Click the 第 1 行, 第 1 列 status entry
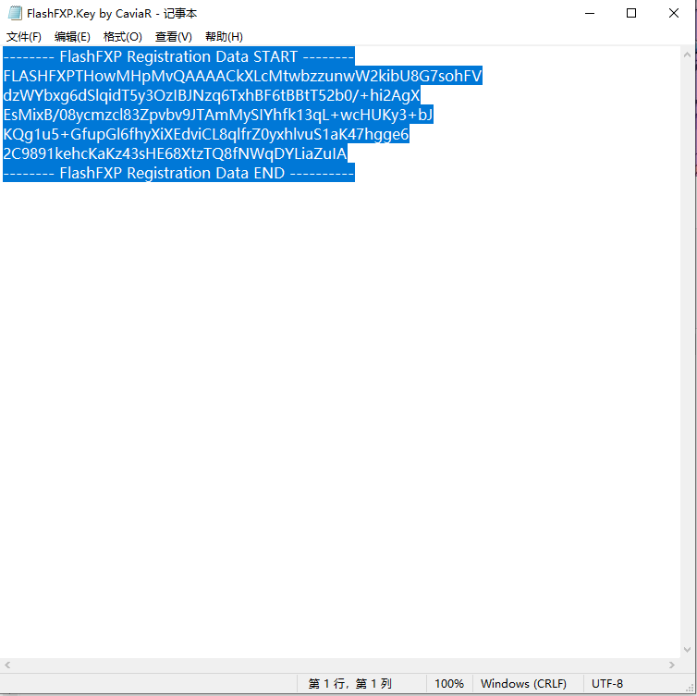This screenshot has width=697, height=696. (349, 684)
